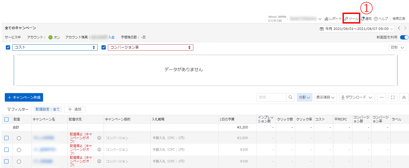Switch to 検索広告 tab

pos(399,19)
